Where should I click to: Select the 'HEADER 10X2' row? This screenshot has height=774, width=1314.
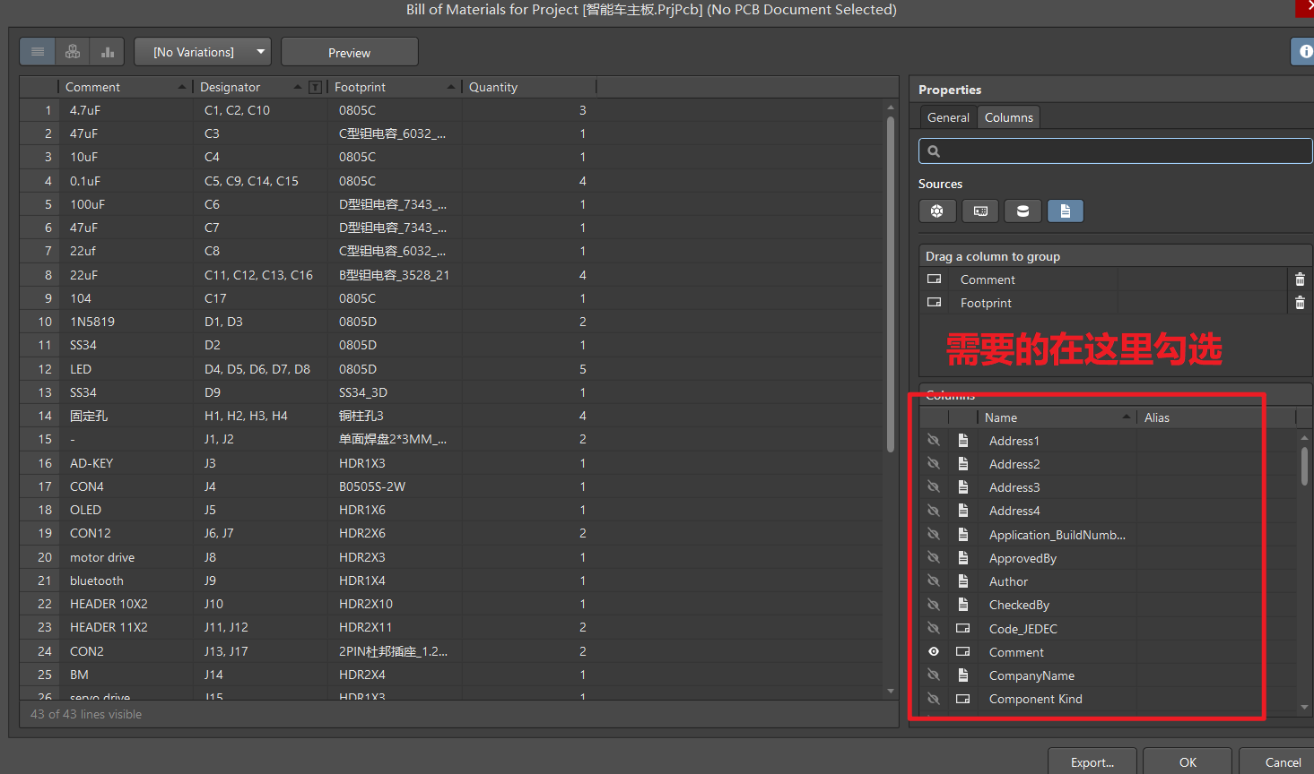tap(452, 604)
